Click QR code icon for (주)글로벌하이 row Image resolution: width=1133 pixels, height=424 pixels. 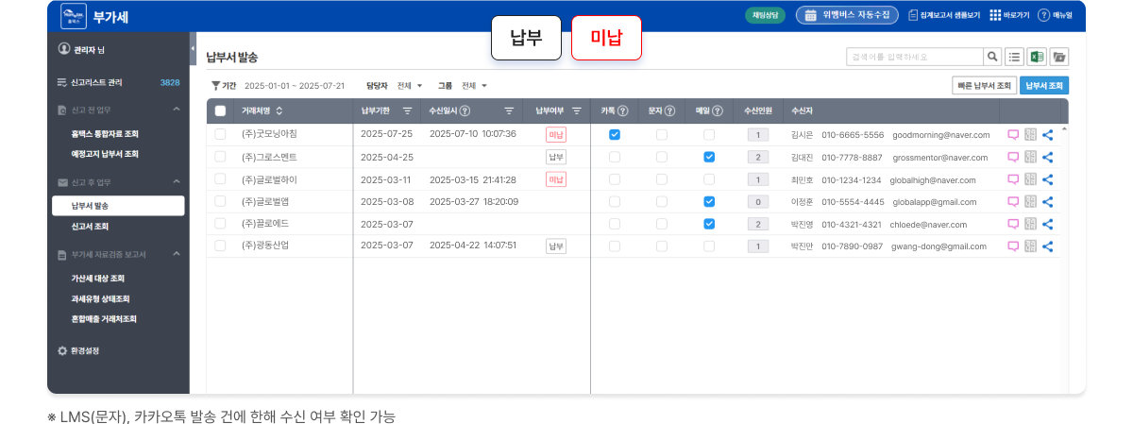coord(1030,179)
